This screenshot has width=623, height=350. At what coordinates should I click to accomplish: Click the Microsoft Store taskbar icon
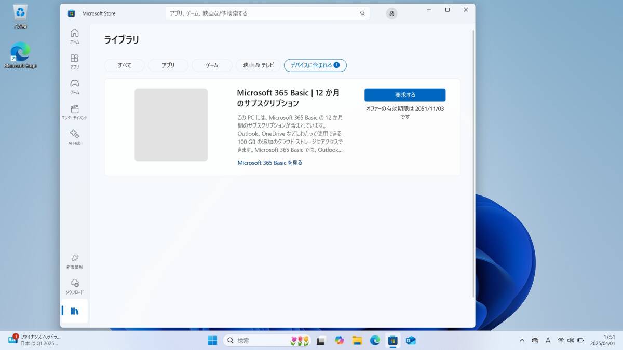coord(393,341)
